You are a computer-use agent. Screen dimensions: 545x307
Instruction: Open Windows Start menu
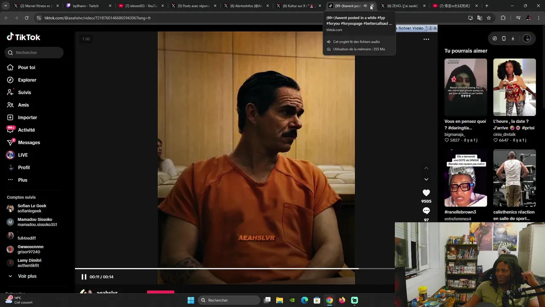(191, 300)
